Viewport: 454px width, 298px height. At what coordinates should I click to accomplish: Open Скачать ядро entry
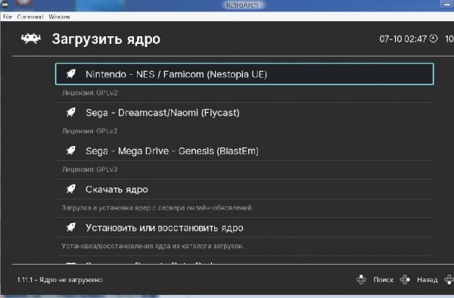pyautogui.click(x=244, y=189)
